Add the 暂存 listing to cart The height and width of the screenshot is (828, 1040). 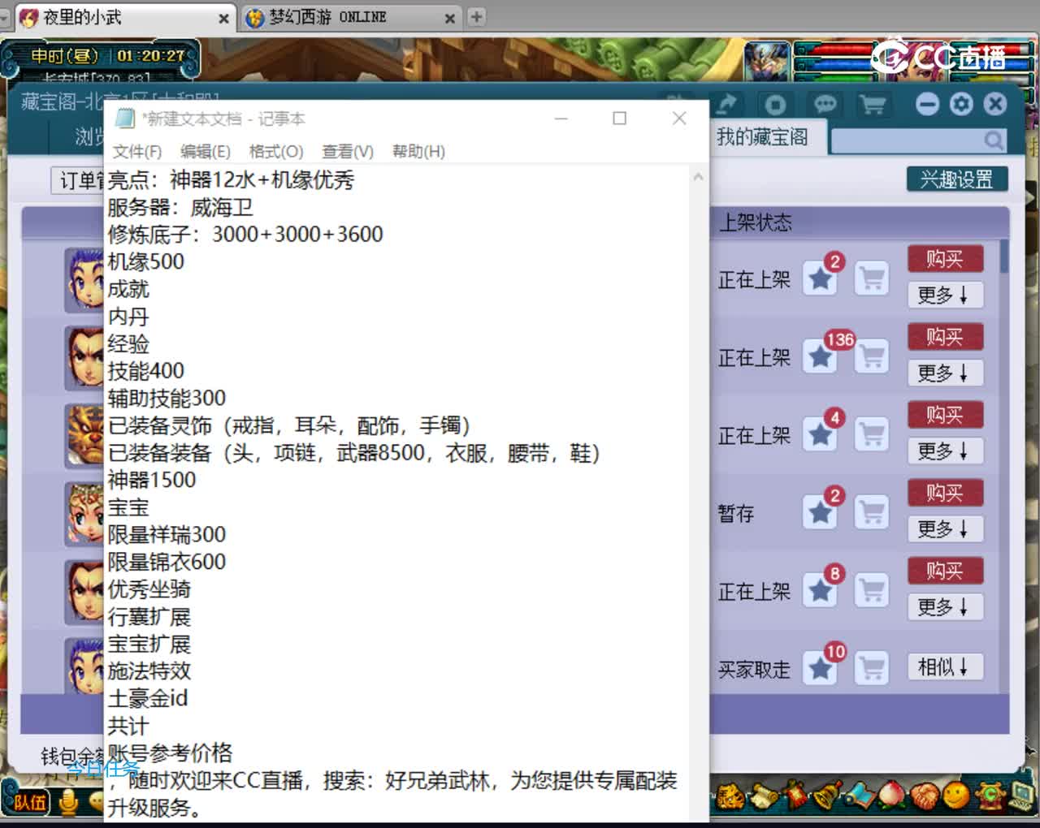pos(872,512)
